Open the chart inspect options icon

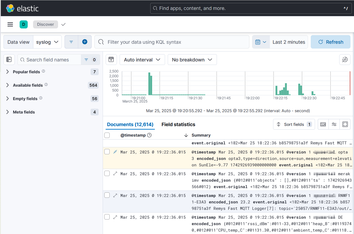pos(345,60)
